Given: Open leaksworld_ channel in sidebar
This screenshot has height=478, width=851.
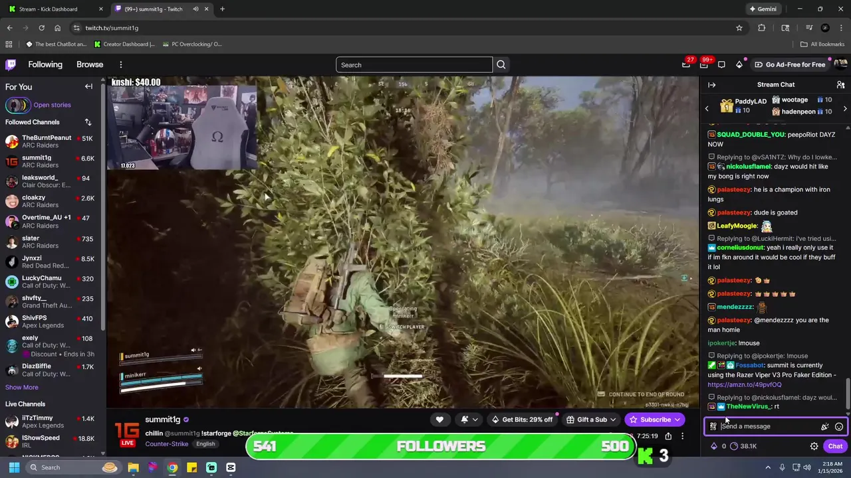Looking at the screenshot, I should pyautogui.click(x=50, y=181).
